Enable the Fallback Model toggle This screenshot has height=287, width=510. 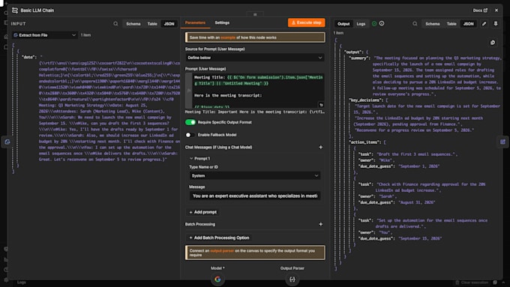coord(190,135)
